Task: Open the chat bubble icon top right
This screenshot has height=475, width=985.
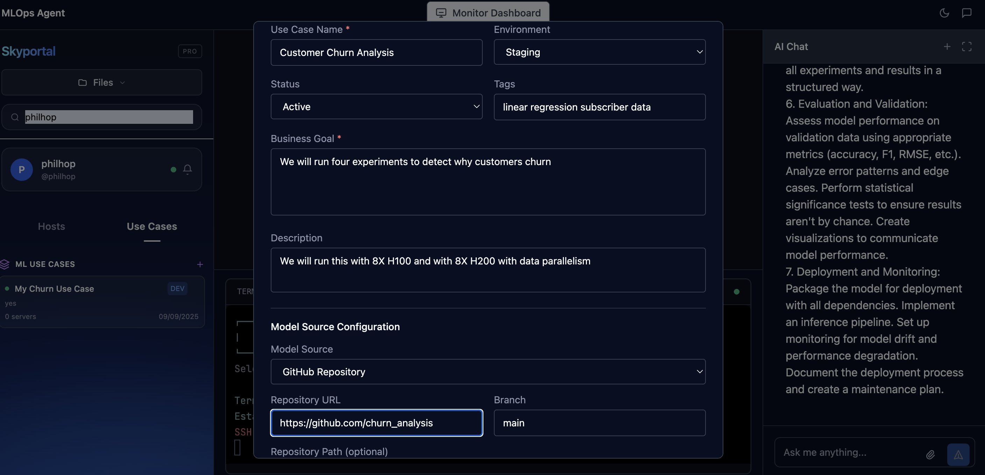Action: pyautogui.click(x=967, y=13)
